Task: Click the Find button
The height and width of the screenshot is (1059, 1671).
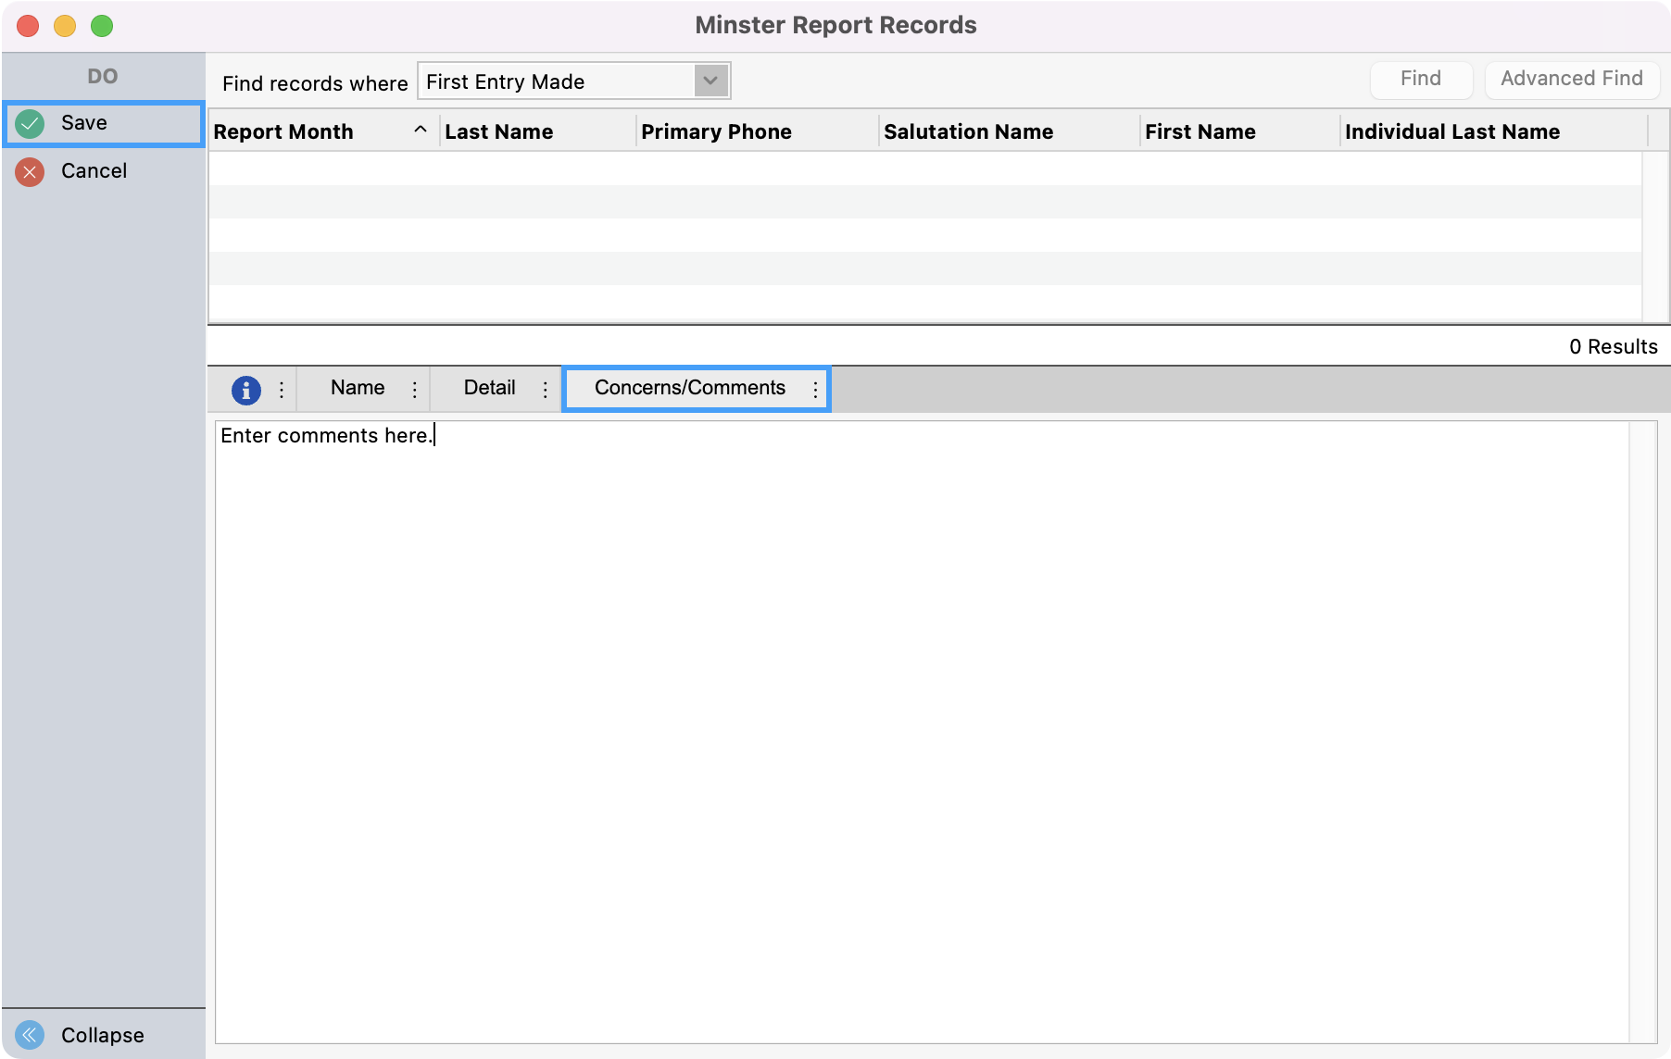Action: click(1421, 79)
